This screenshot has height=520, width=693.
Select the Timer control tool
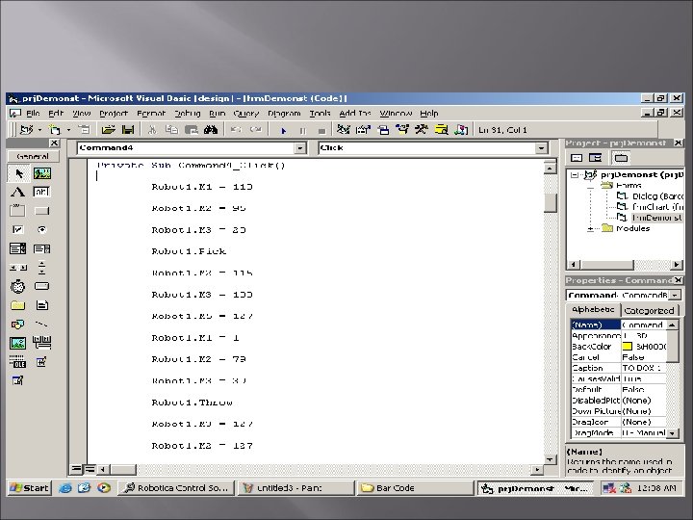[17, 287]
